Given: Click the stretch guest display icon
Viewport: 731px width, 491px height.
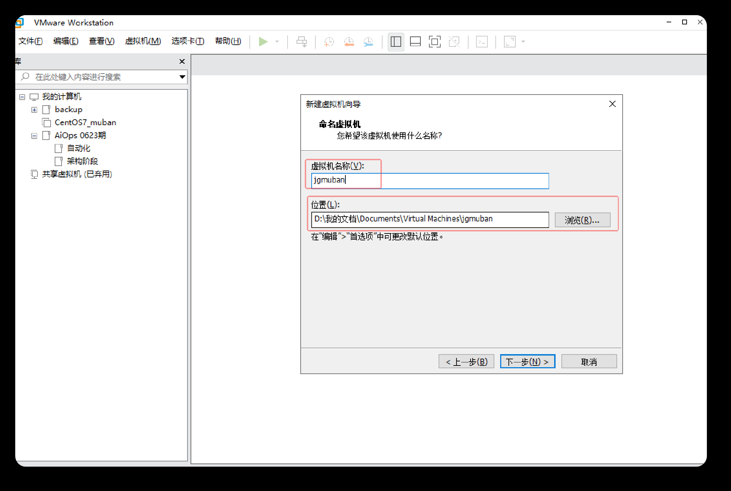Looking at the screenshot, I should coord(509,42).
